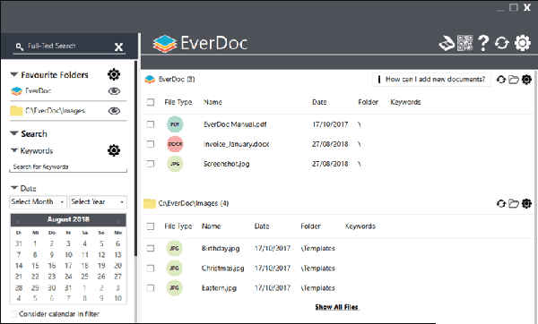Check the box for Invoice_January.docx

151,144
